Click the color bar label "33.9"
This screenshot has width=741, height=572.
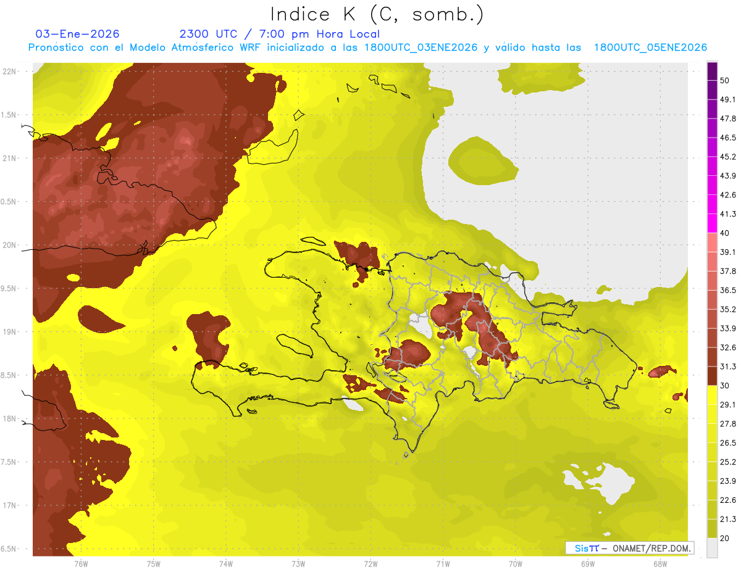click(728, 328)
